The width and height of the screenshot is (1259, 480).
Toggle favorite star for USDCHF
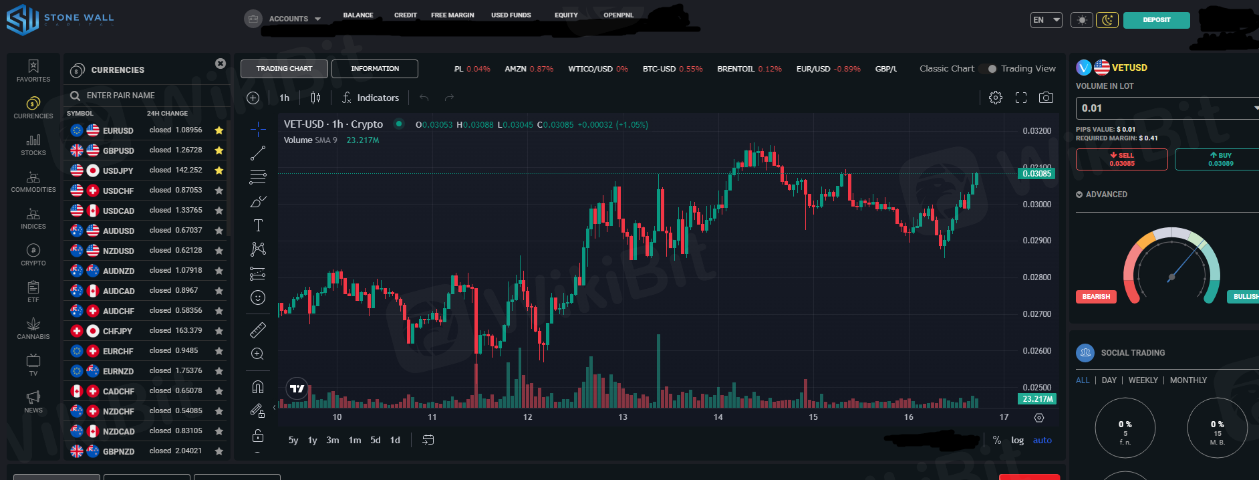[x=219, y=191]
